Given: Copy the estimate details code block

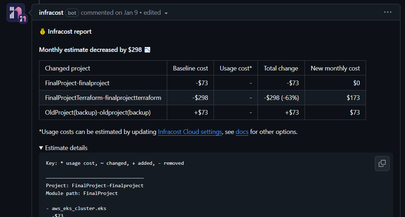Looking at the screenshot, I should [x=382, y=163].
